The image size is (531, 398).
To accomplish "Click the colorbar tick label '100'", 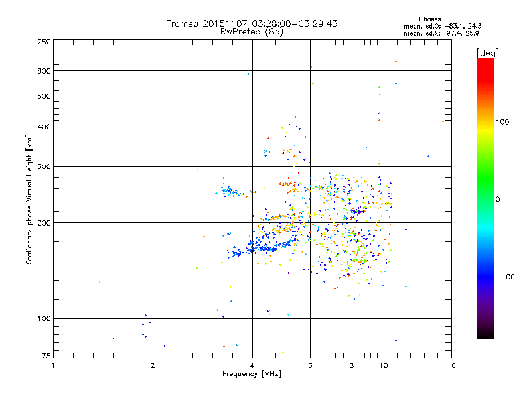I will (502, 122).
